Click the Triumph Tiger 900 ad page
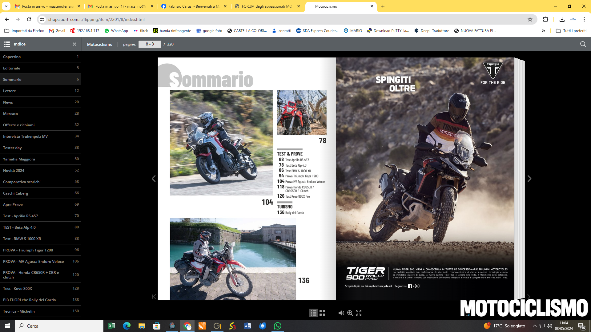This screenshot has height=332, width=591. coord(425,179)
